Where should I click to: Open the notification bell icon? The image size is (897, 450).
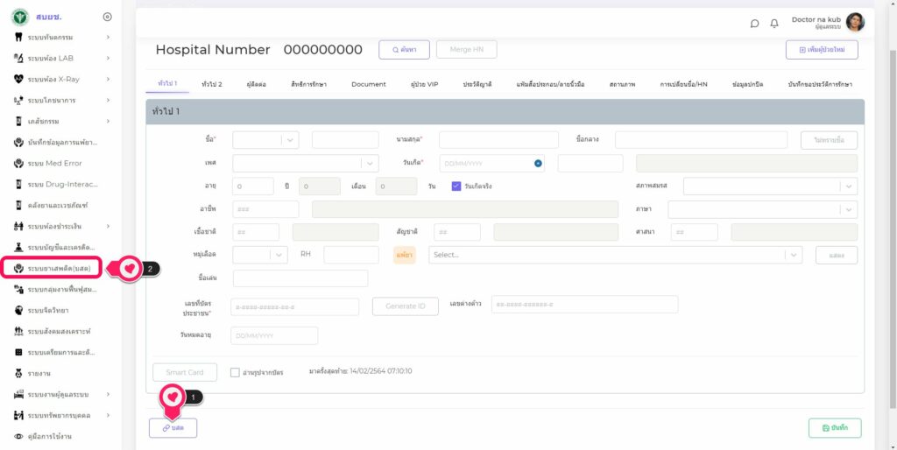point(774,24)
